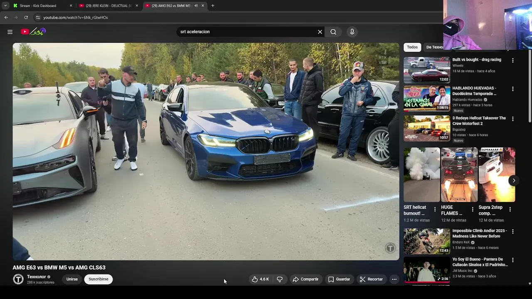Open options for Yo Soy El Bueno video
Image resolution: width=532 pixels, height=299 pixels.
click(512, 260)
